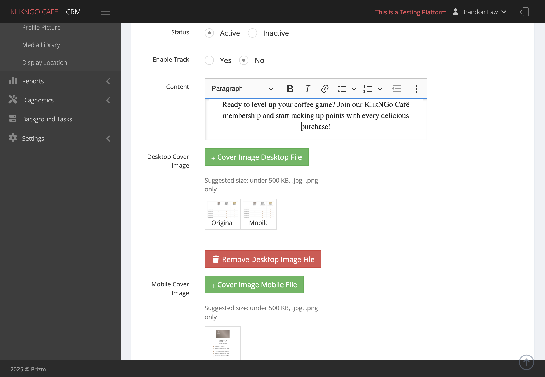Click the KLIKNGO CAFE CRM logo link
Image resolution: width=545 pixels, height=377 pixels.
45,12
